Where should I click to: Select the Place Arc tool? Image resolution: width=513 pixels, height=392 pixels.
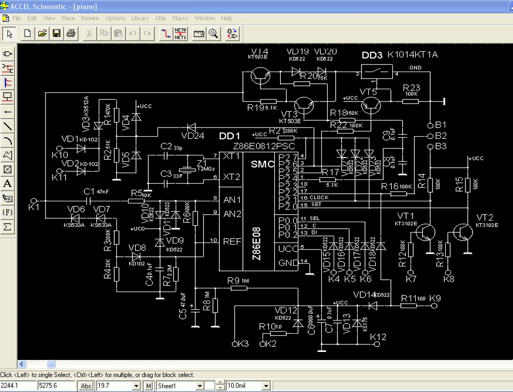pyautogui.click(x=8, y=140)
